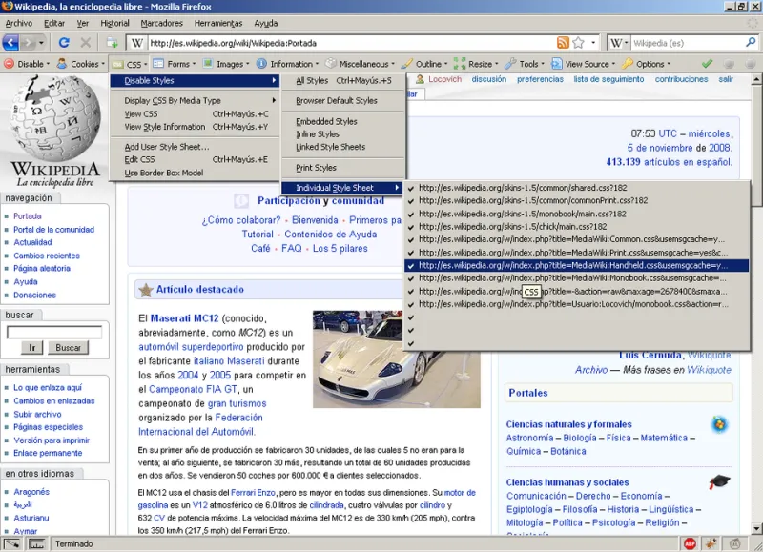Image resolution: width=763 pixels, height=552 pixels.
Task: Choose Add User Style Sheet entry
Action: click(196, 147)
